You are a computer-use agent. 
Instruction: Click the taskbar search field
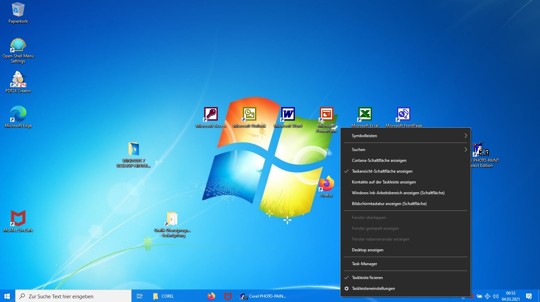pyautogui.click(x=73, y=296)
